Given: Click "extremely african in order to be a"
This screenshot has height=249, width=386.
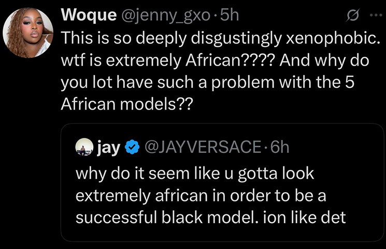Looking at the screenshot, I should (203, 195).
